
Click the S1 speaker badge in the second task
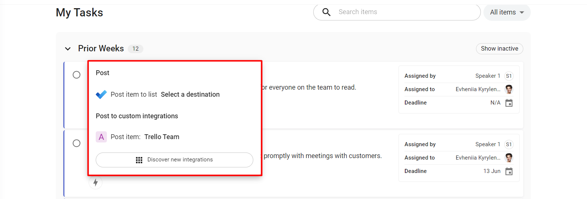[509, 144]
